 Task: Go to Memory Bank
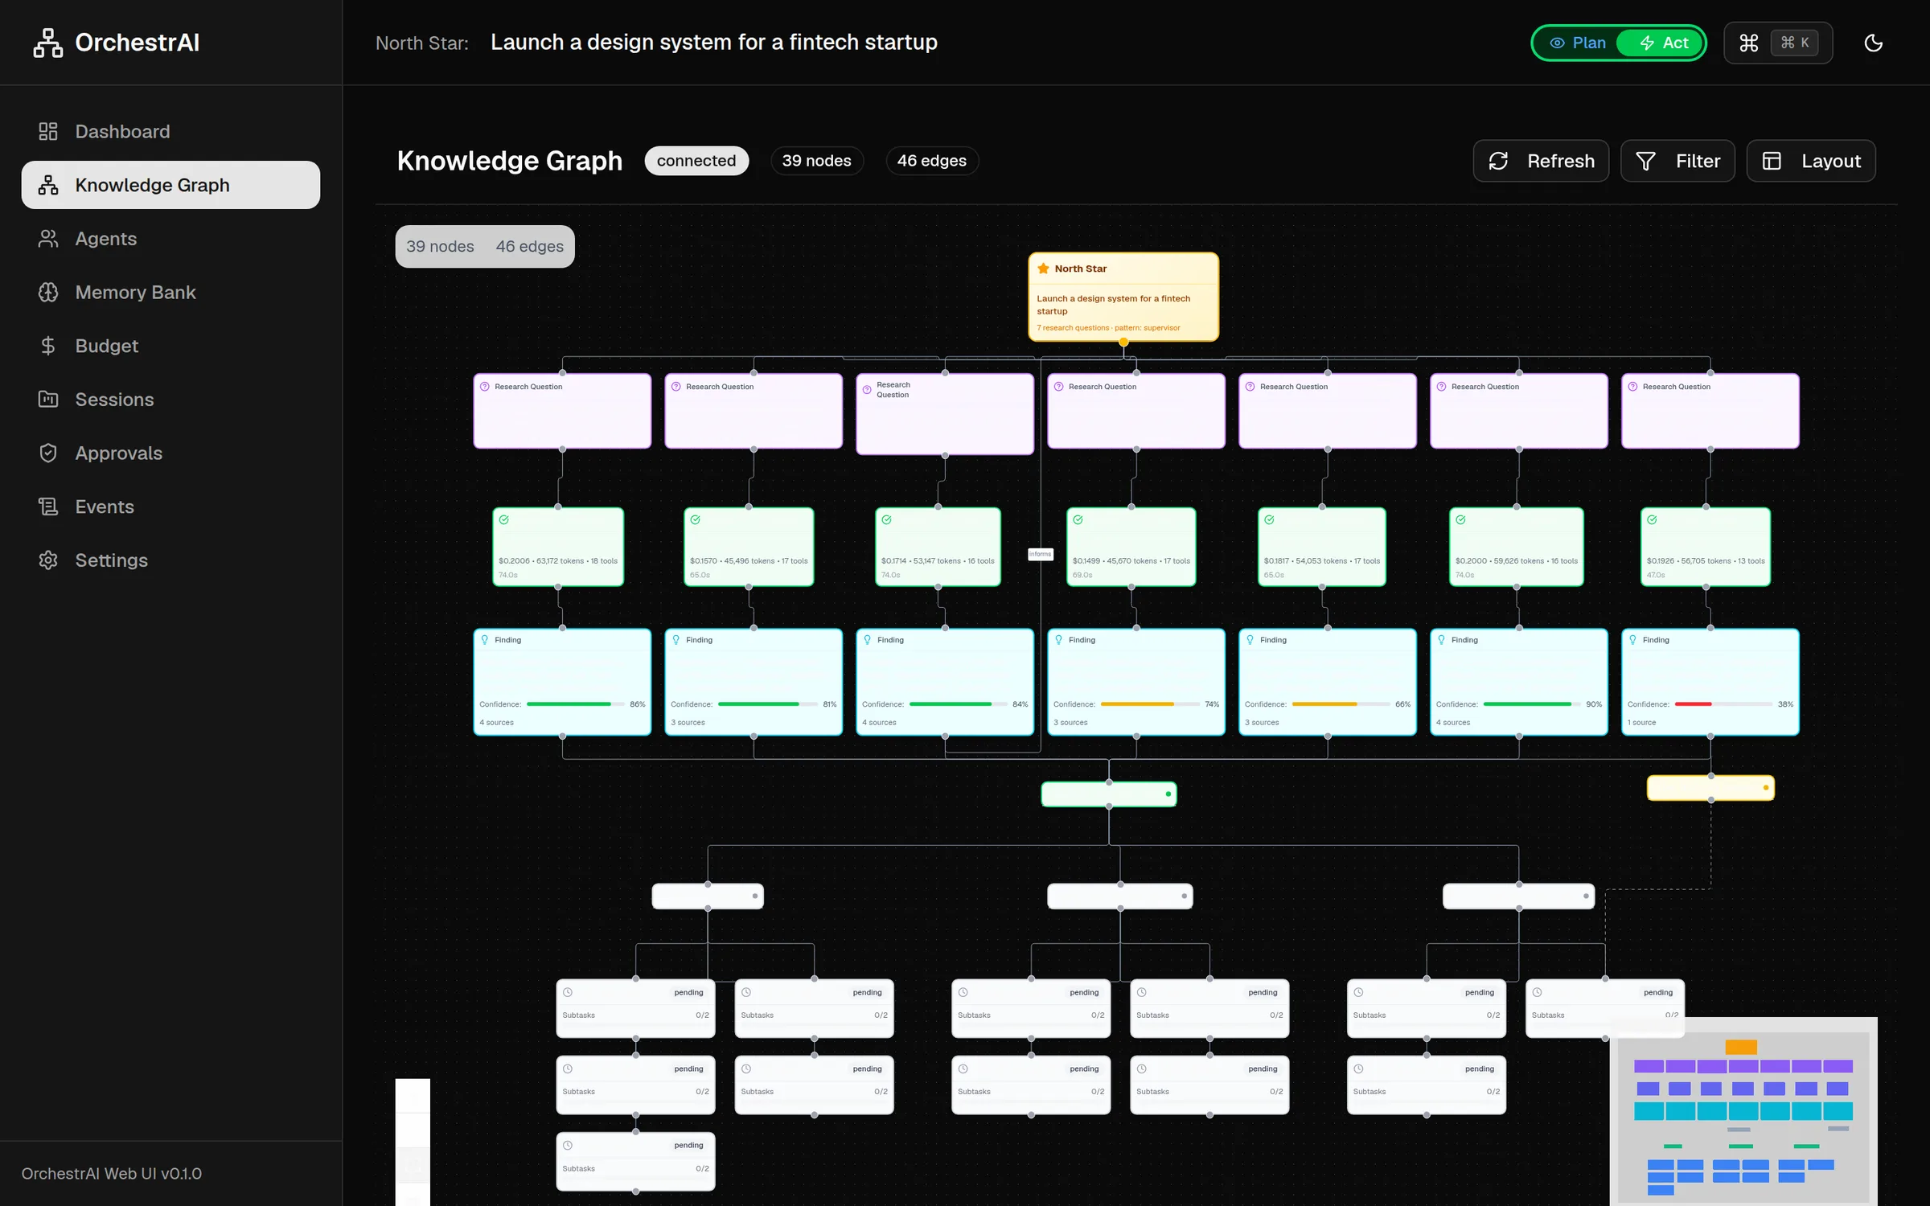tap(170, 292)
